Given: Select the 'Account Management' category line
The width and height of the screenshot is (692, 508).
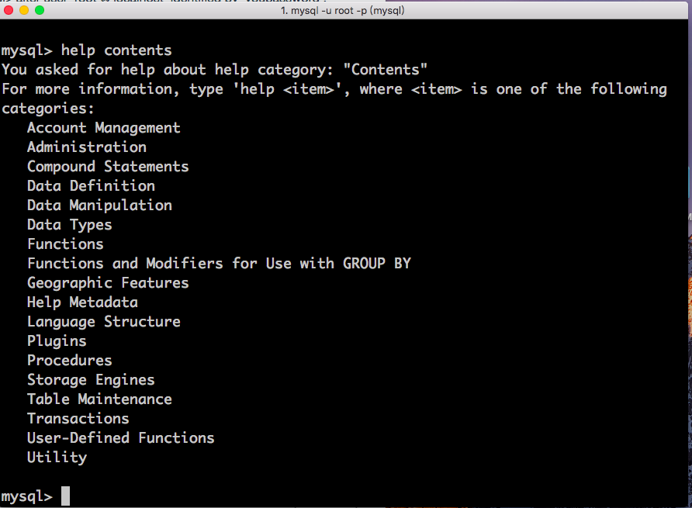Looking at the screenshot, I should (x=104, y=127).
